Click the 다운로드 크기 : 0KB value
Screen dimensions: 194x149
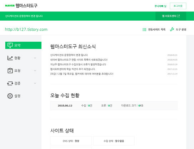pyautogui.click(x=132, y=106)
